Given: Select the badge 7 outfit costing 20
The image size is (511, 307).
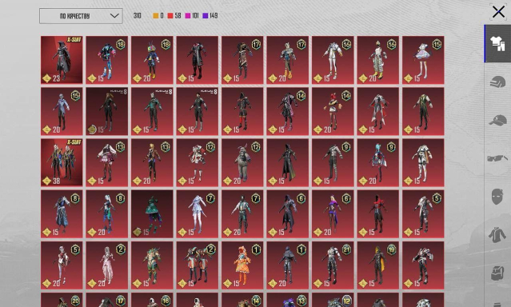Looking at the screenshot, I should (242, 214).
